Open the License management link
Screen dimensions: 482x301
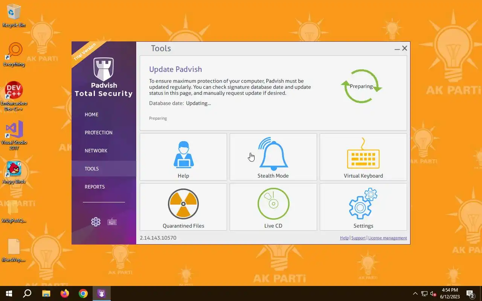pyautogui.click(x=387, y=238)
